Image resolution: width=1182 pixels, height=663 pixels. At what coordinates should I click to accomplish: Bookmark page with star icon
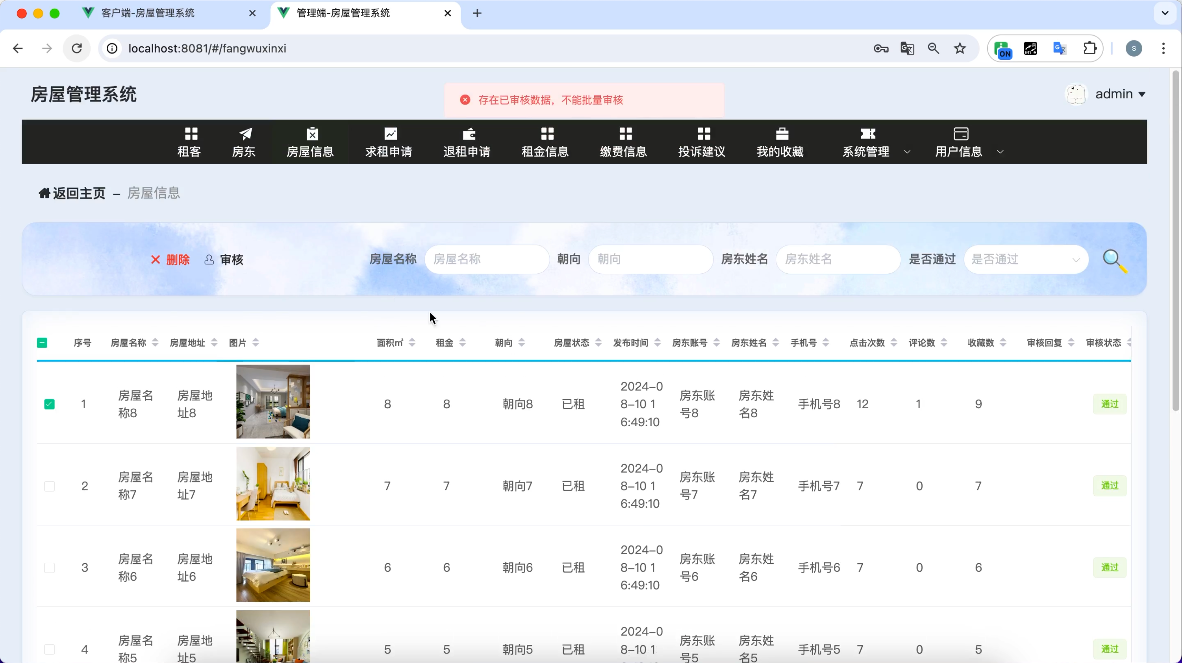(x=960, y=49)
